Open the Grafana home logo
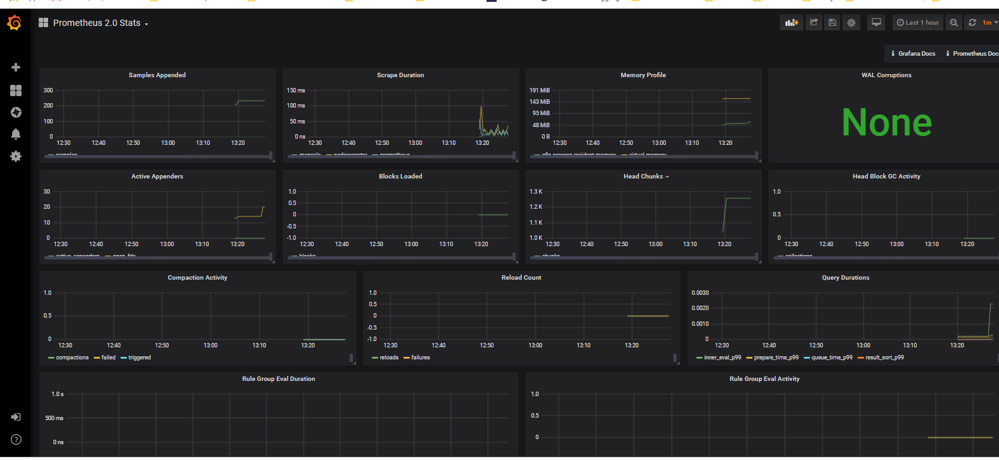999x460 pixels. (15, 23)
